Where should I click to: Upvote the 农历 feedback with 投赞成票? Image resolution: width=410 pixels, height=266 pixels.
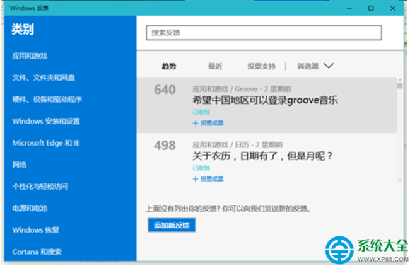point(208,179)
